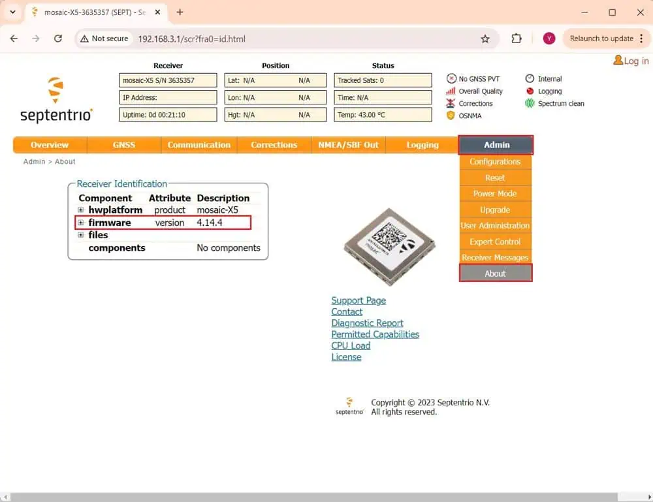Click the Internal clock icon

(530, 78)
